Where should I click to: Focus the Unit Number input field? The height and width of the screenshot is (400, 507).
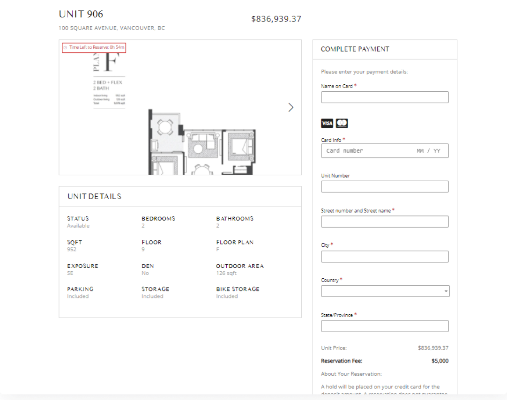tap(385, 187)
